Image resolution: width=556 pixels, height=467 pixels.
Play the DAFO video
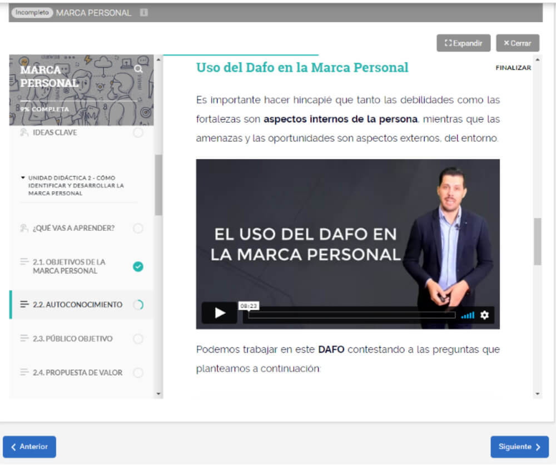[219, 314]
